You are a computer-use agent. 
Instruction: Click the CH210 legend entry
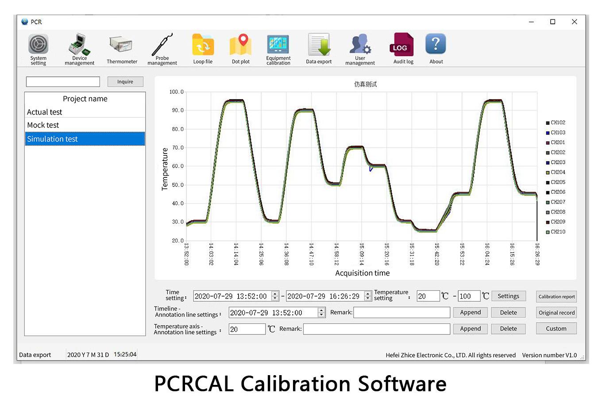pos(556,232)
